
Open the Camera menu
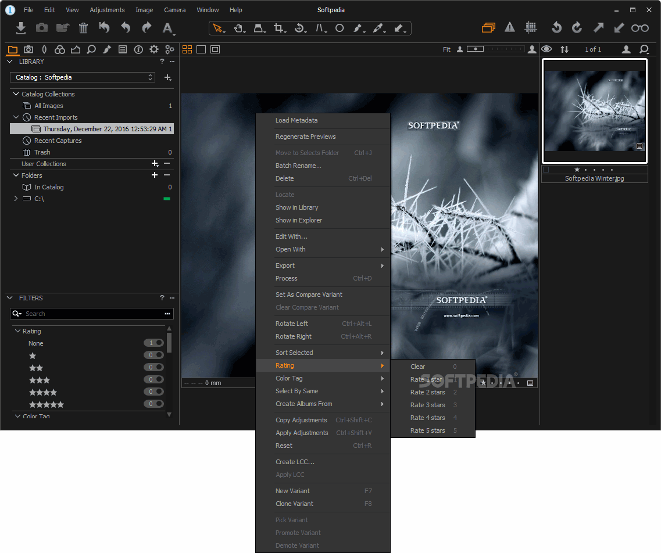(x=174, y=10)
